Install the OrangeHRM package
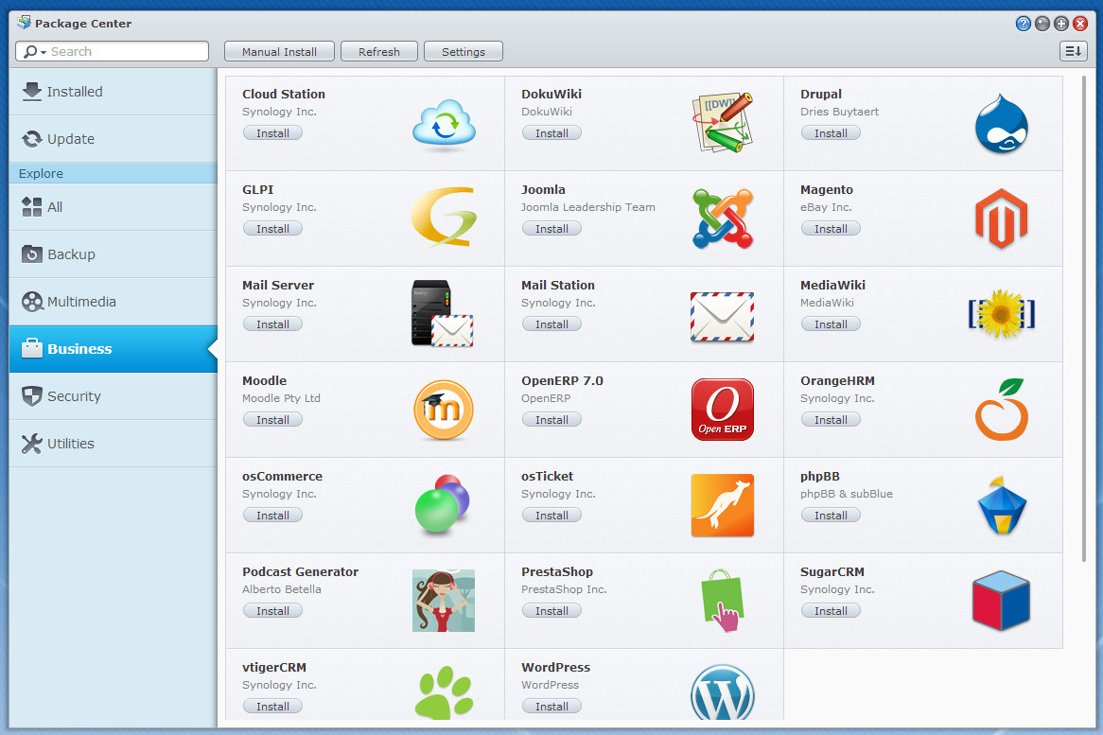This screenshot has width=1103, height=735. tap(831, 420)
